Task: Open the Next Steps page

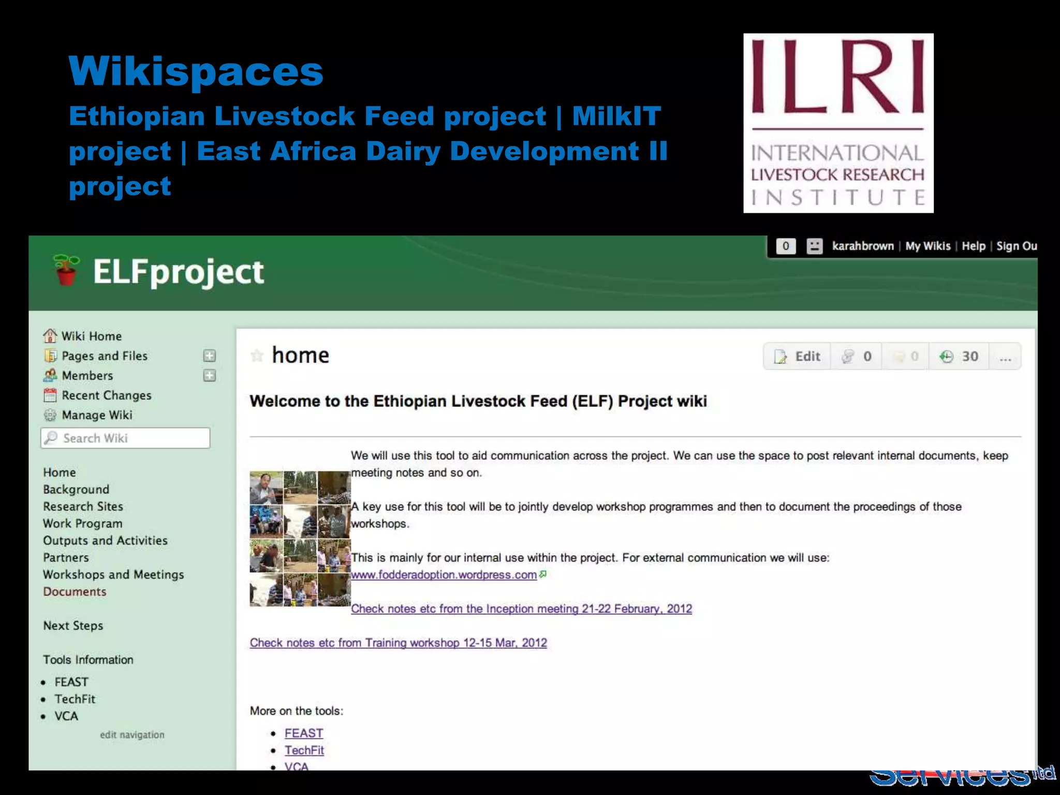Action: (x=73, y=626)
